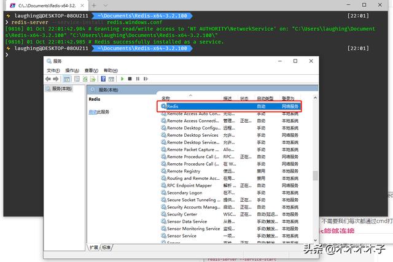Click the Services window title icon
393x262 pixels.
49,61
